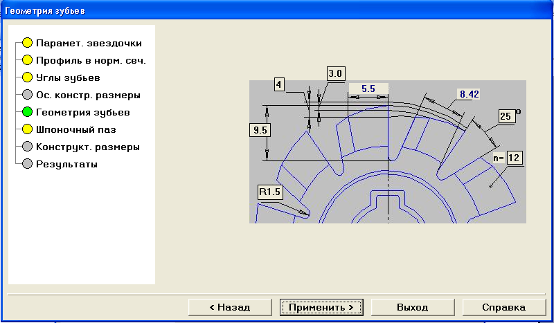Select the gray circle beside Ос. констр. размеры

[27, 95]
